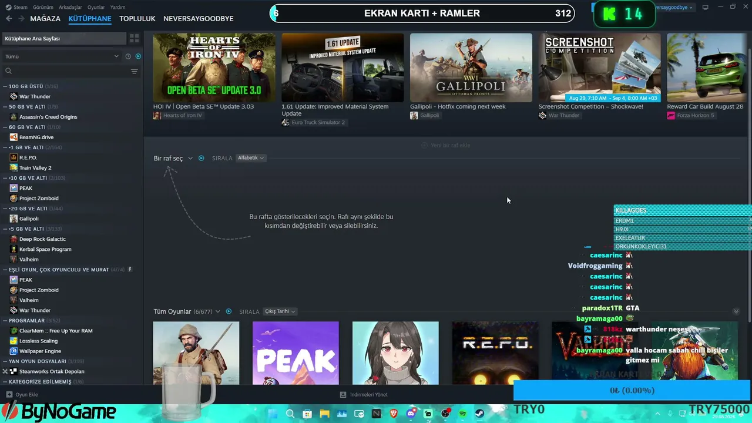Viewport: 752px width, 423px height.
Task: Click the Yeni bir raf ekle button
Action: 446,145
